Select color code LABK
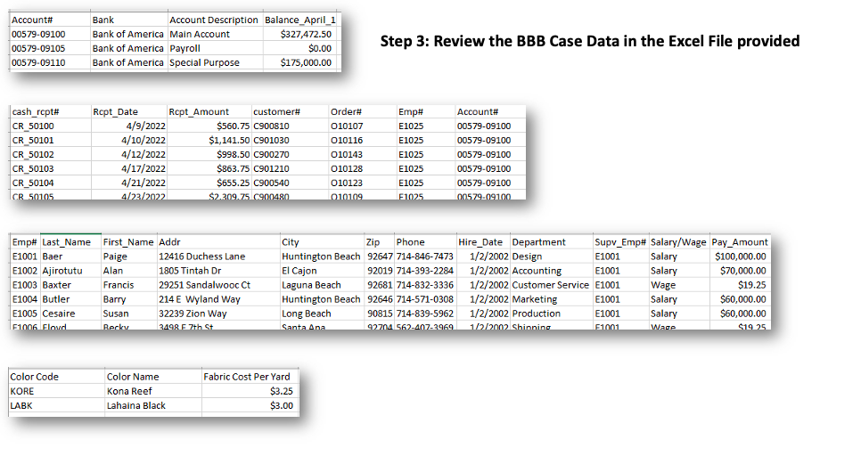This screenshot has width=861, height=456. coord(21,405)
